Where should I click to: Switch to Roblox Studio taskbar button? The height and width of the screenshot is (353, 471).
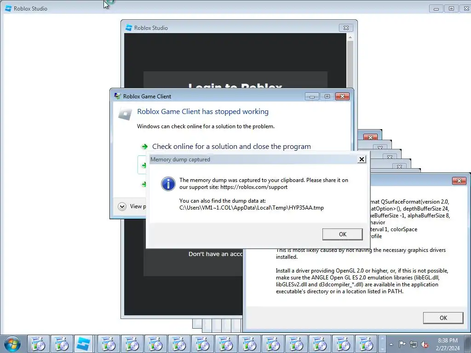point(83,344)
